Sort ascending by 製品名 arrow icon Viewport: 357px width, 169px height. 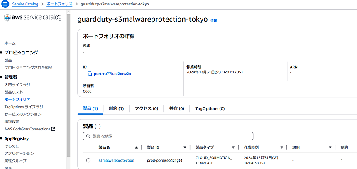[x=137, y=147]
